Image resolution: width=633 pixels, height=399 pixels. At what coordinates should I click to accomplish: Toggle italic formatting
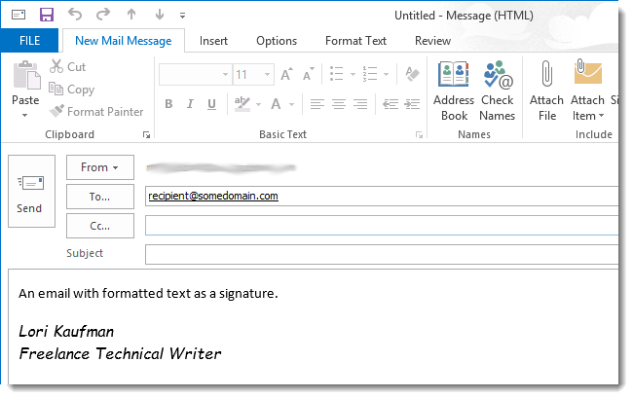tap(190, 104)
